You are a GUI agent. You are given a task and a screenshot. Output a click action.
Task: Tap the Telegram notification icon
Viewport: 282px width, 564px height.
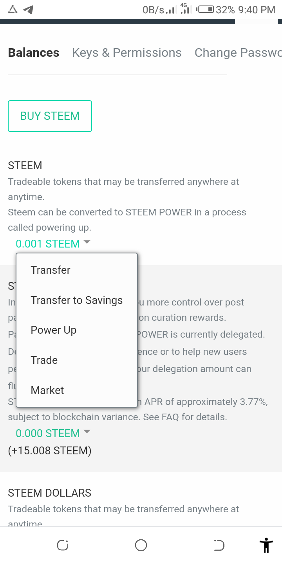tap(28, 10)
